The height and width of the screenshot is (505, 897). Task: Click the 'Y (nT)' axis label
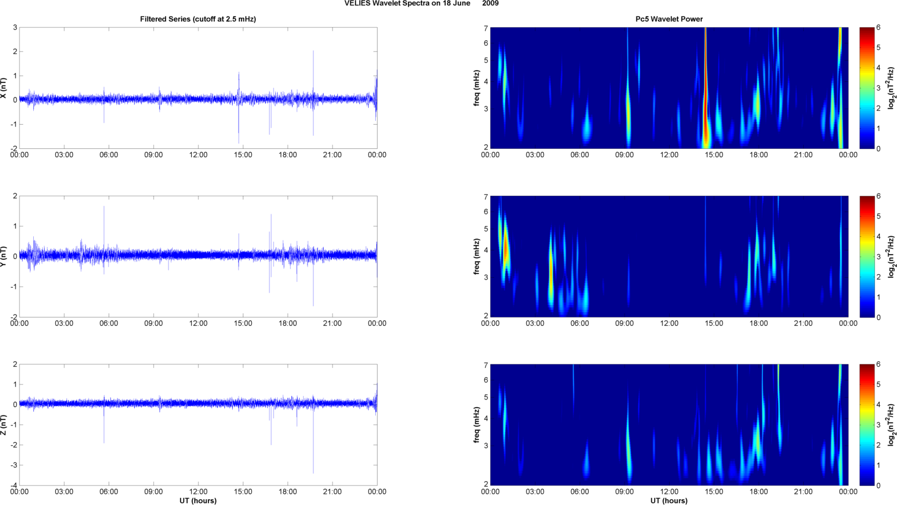coord(4,256)
